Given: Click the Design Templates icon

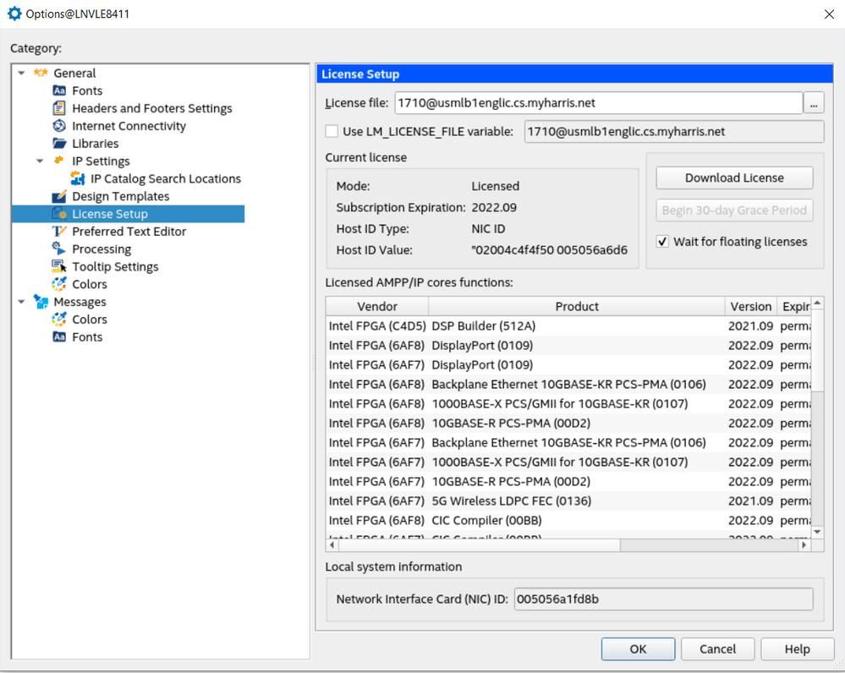Looking at the screenshot, I should pyautogui.click(x=59, y=196).
